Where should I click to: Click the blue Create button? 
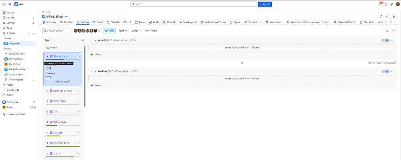click(265, 4)
